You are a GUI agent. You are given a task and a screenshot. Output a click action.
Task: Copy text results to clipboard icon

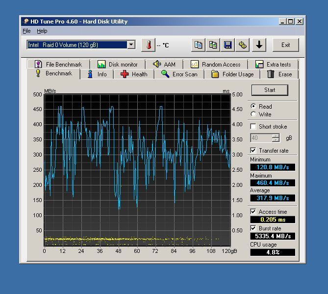198,45
